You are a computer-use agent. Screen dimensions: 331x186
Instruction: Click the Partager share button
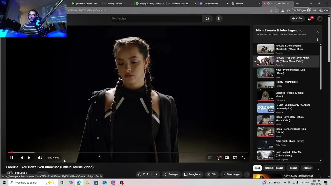[171, 174]
